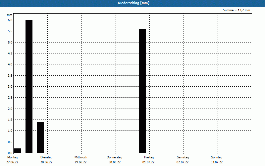
Task: Click the 1,4 mm bar before Dienstag
Action: click(40, 137)
